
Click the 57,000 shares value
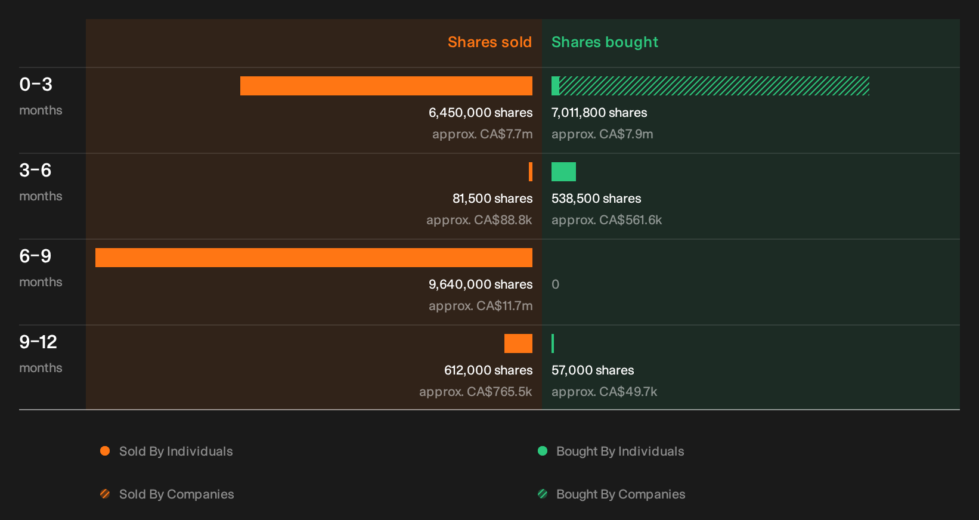tap(593, 370)
